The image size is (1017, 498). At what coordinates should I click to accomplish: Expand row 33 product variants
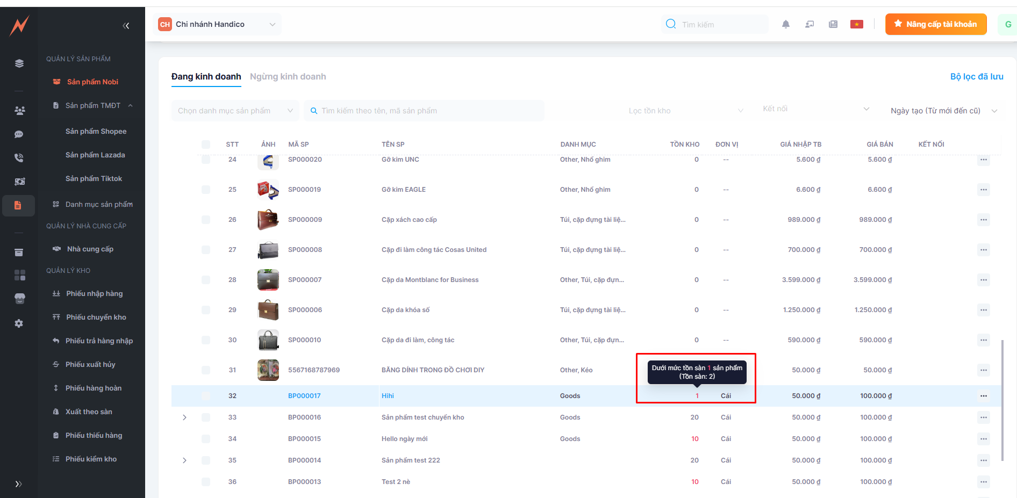point(184,417)
